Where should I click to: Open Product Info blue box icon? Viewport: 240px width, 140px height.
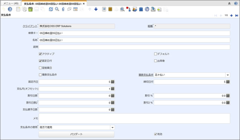[141, 9]
